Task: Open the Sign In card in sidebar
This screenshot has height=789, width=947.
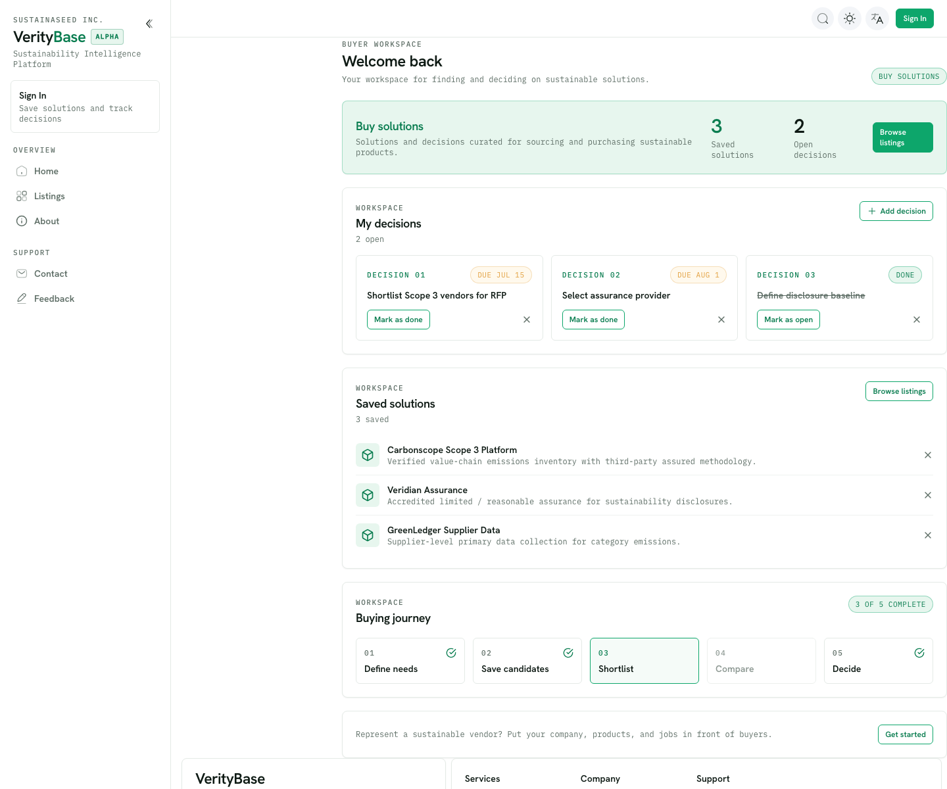Action: (x=85, y=107)
